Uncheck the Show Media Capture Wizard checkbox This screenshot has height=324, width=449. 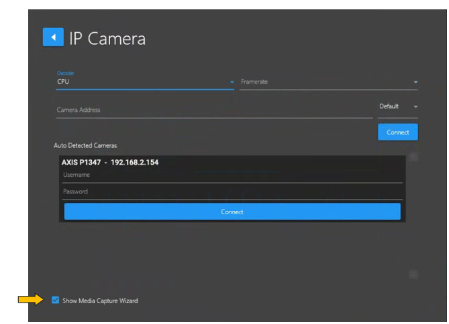coord(55,301)
